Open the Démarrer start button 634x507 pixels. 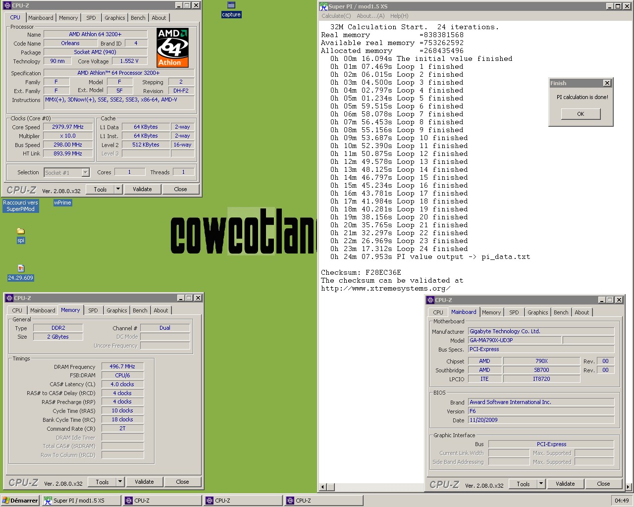click(x=20, y=501)
